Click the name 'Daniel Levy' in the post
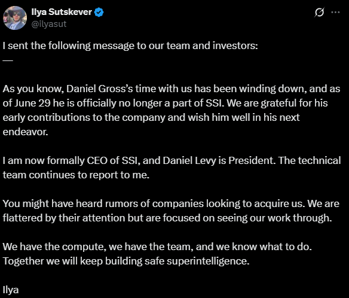Image resolution: width=349 pixels, height=298 pixels. tap(189, 160)
